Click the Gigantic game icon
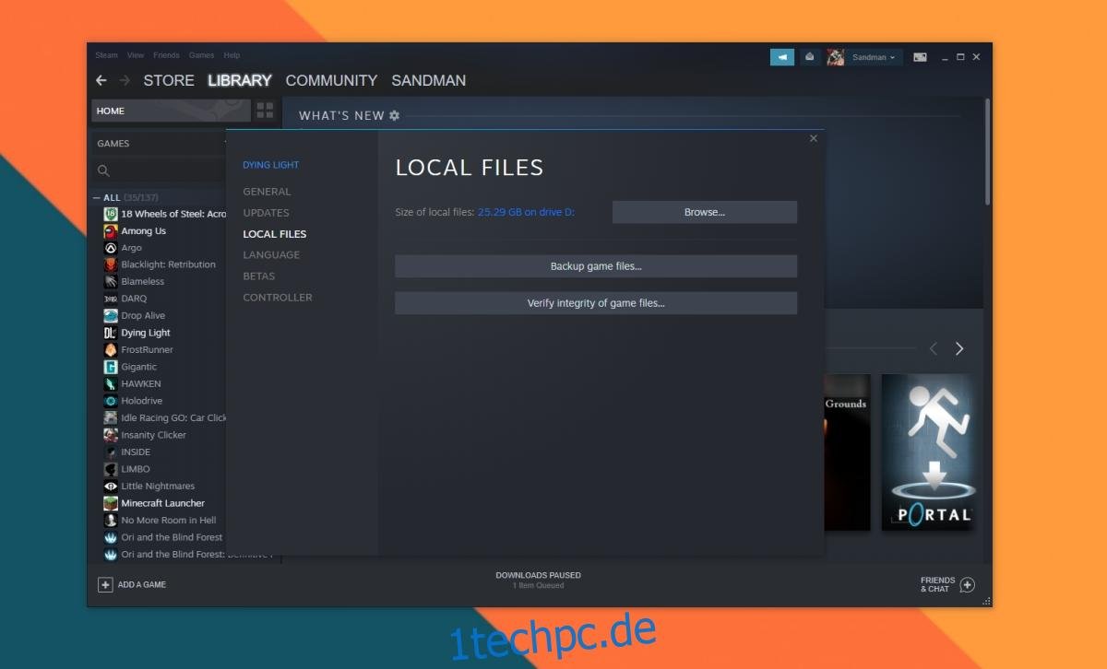The width and height of the screenshot is (1107, 669). [111, 367]
